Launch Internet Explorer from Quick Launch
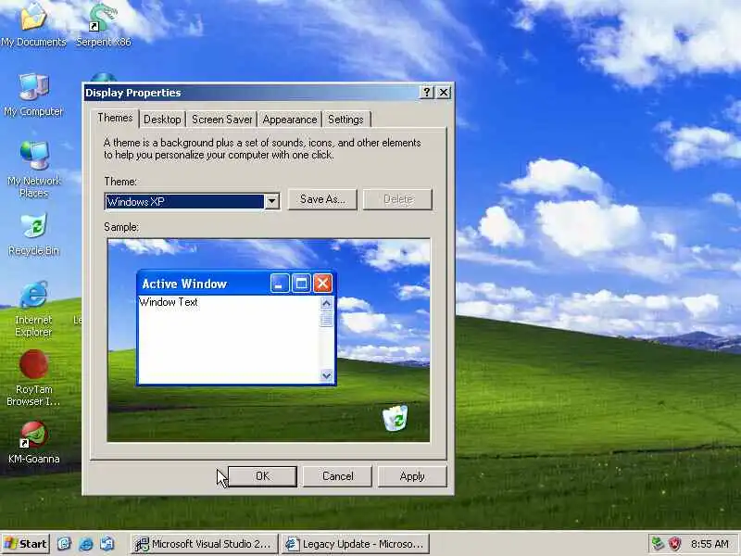741x556 pixels. pos(85,544)
